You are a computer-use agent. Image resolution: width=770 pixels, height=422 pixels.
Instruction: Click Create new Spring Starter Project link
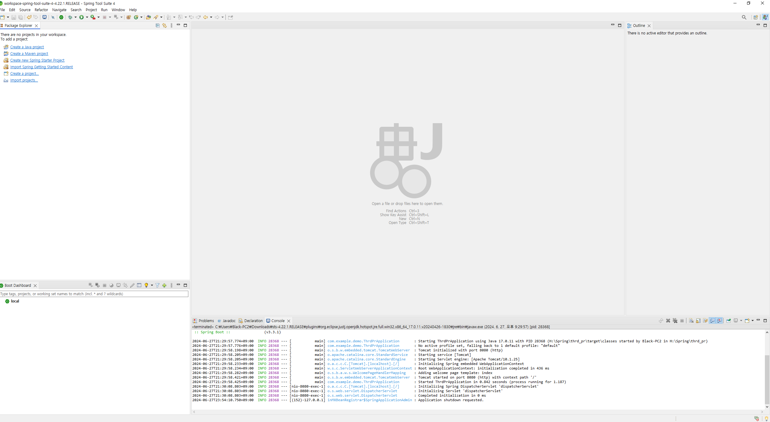click(37, 60)
